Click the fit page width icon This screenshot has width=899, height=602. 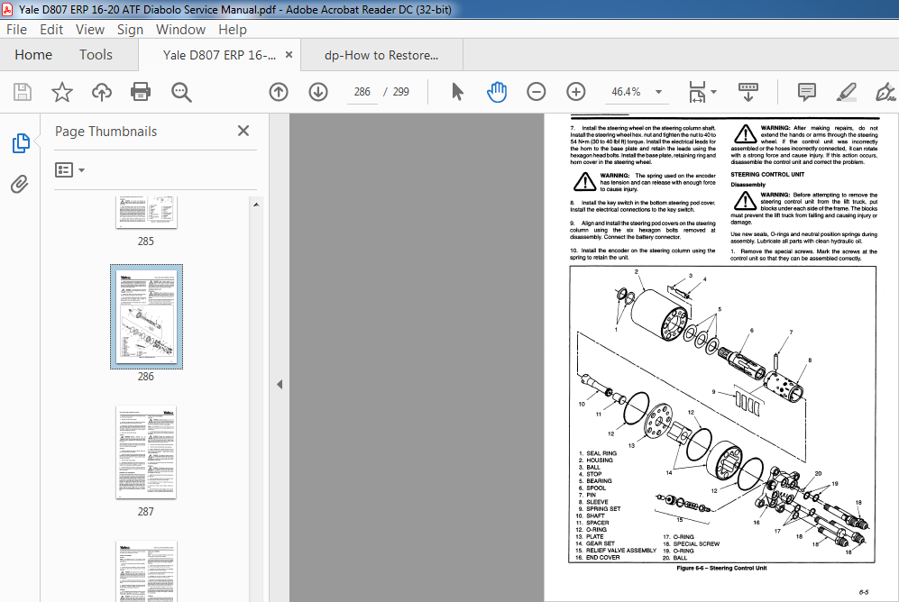pyautogui.click(x=697, y=92)
